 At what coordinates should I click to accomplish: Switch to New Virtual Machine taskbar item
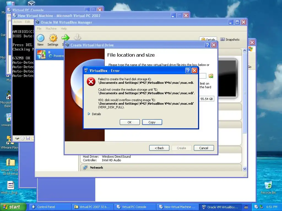(177, 207)
